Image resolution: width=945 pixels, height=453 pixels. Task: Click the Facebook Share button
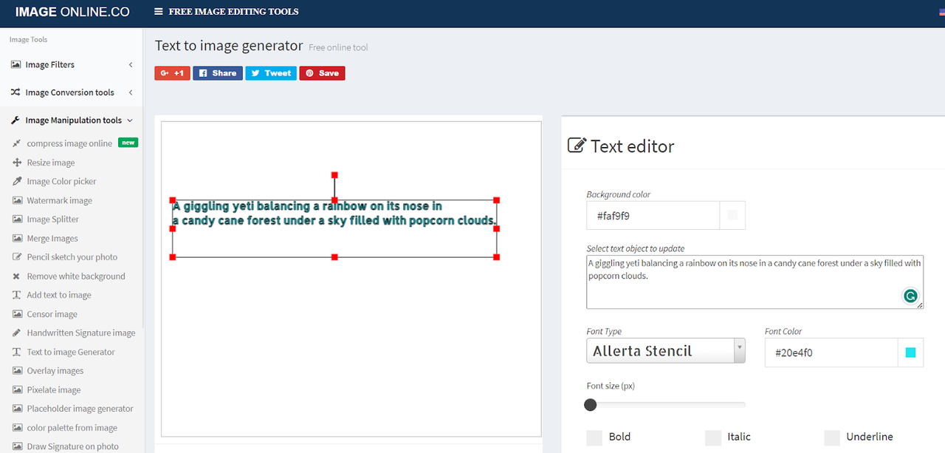point(218,73)
